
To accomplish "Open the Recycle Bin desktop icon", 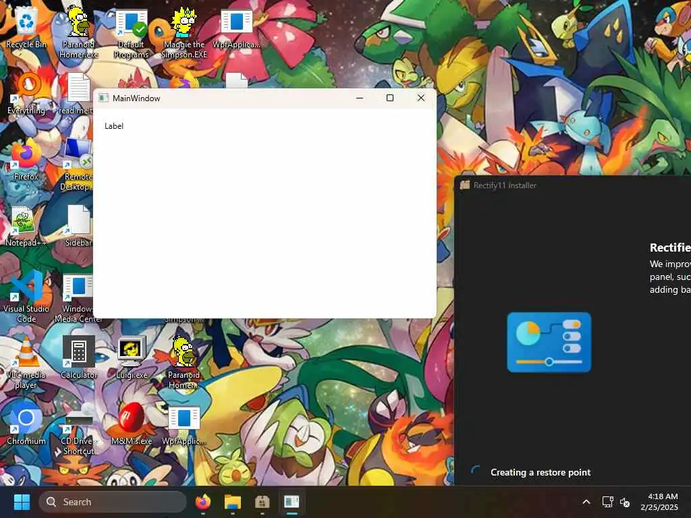I will coord(26,28).
